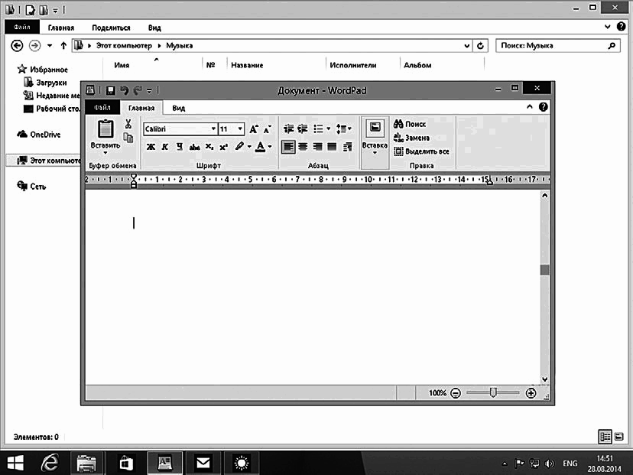
Task: Click the Поиск: Музыка search box
Action: [557, 46]
